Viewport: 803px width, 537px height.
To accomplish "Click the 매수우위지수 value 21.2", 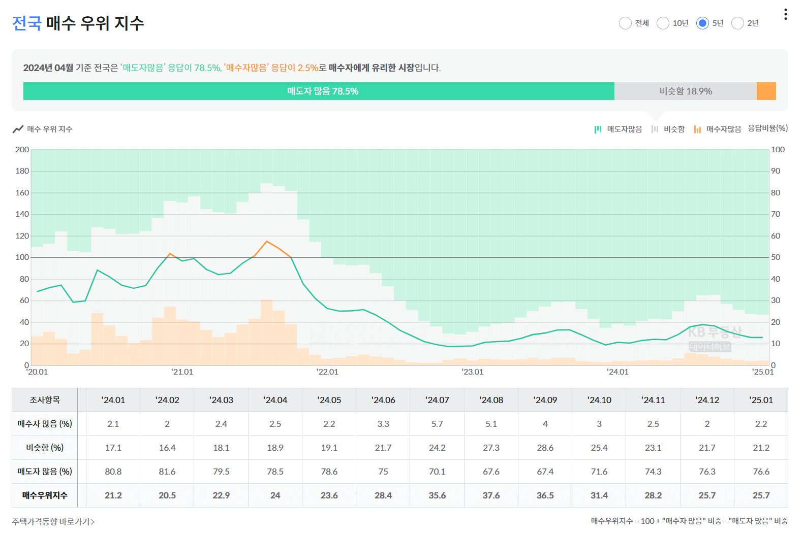I will click(113, 495).
